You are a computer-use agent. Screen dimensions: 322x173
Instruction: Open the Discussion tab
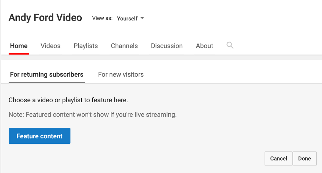167,46
